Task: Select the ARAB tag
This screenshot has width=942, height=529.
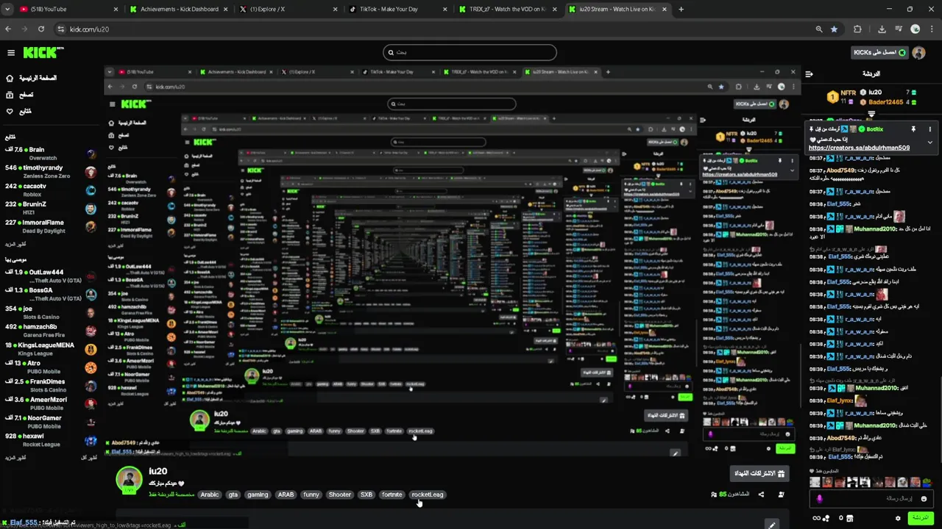Action: [286, 494]
